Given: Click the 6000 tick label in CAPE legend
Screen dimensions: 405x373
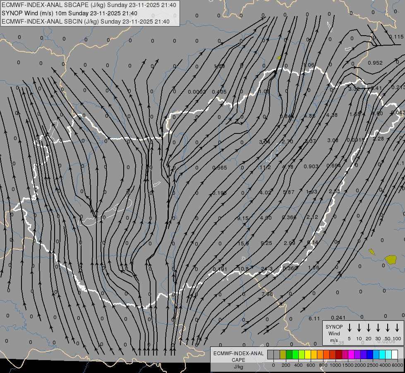Looking at the screenshot, I should point(397,365).
